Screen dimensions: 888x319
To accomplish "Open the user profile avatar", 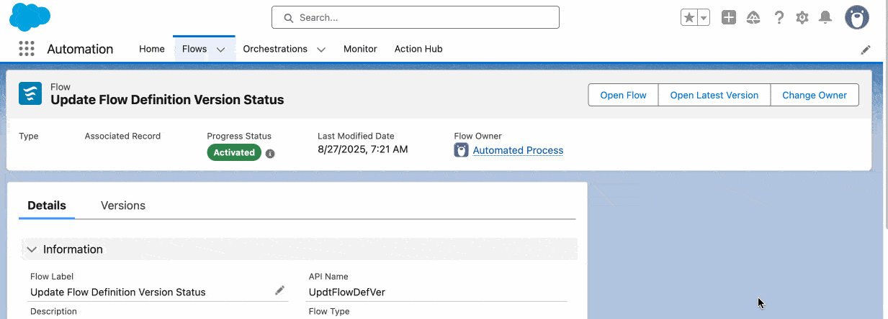I will point(856,17).
